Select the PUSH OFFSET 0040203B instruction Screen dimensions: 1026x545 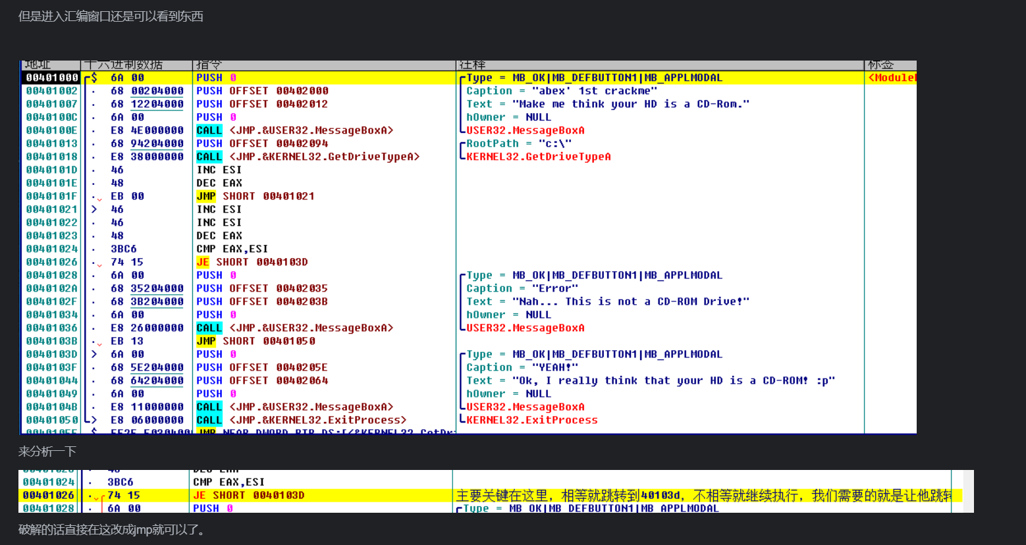pos(262,301)
